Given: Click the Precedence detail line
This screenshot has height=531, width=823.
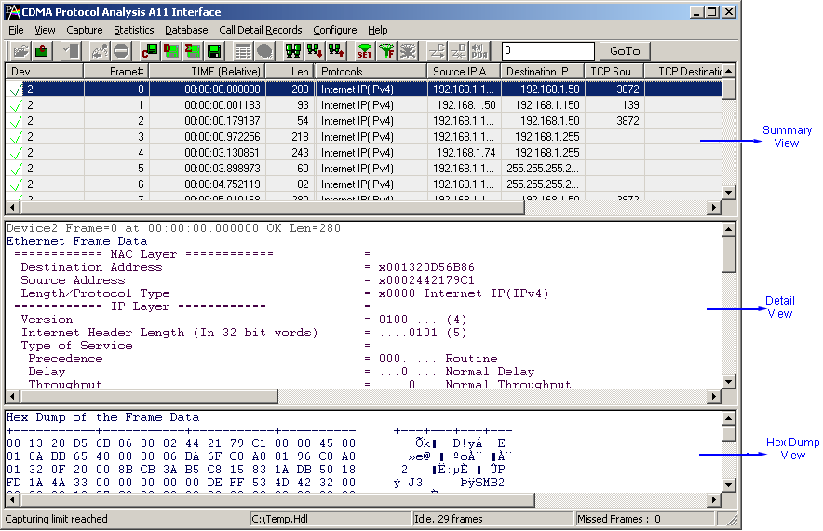Looking at the screenshot, I should [263, 359].
